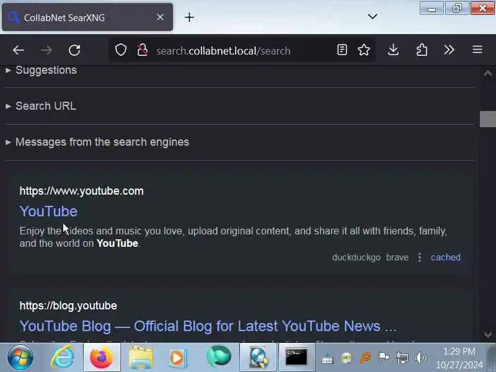Image resolution: width=496 pixels, height=372 pixels.
Task: Click the skull tray icon
Action: (x=347, y=358)
